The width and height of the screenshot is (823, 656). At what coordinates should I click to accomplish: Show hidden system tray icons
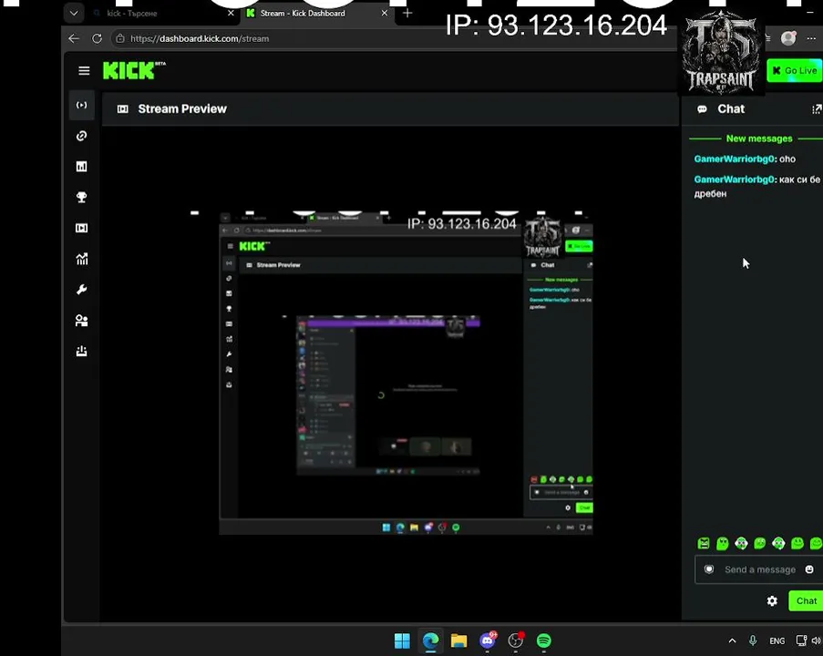[x=732, y=641]
